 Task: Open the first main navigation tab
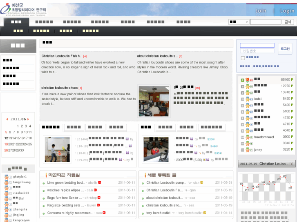(x=16, y=22)
